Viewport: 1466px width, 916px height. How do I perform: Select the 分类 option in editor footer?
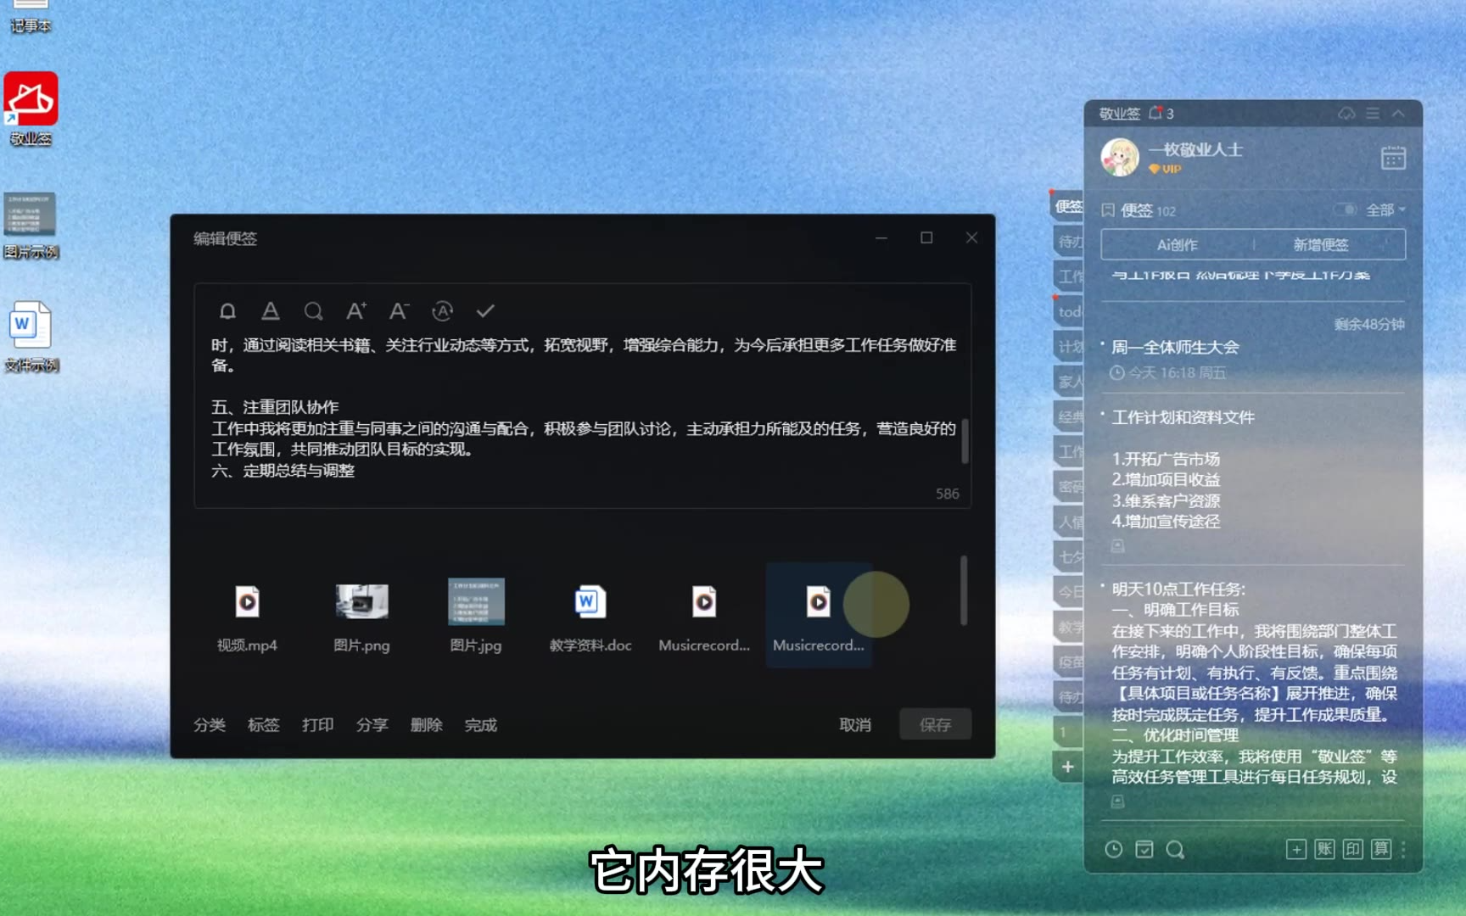point(210,725)
